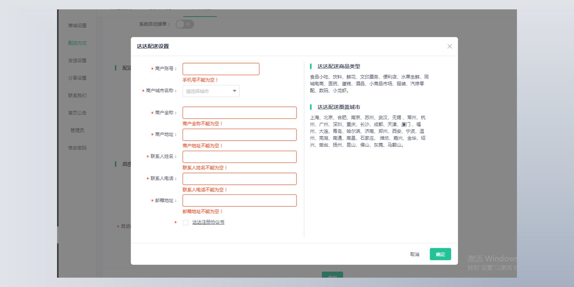Close the 达达配送设置 dialog
This screenshot has height=287, width=574.
point(450,46)
